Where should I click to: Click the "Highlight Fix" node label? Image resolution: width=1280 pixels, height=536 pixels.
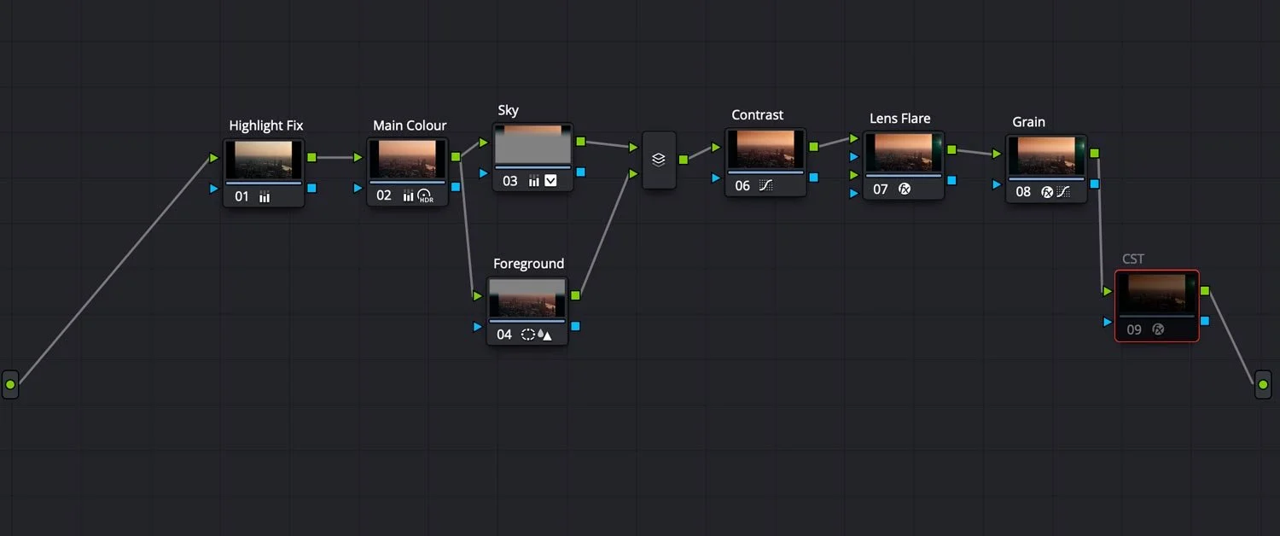(x=266, y=125)
